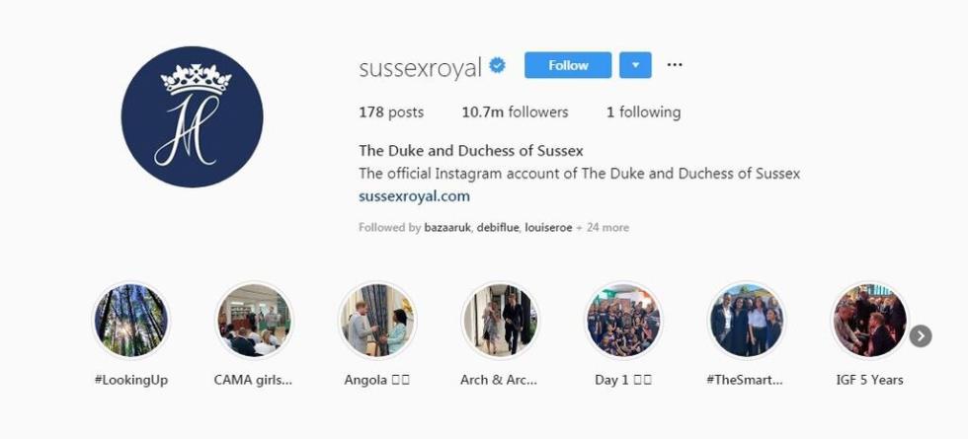
Task: Open debiflue mutual follower profile
Action: click(497, 228)
